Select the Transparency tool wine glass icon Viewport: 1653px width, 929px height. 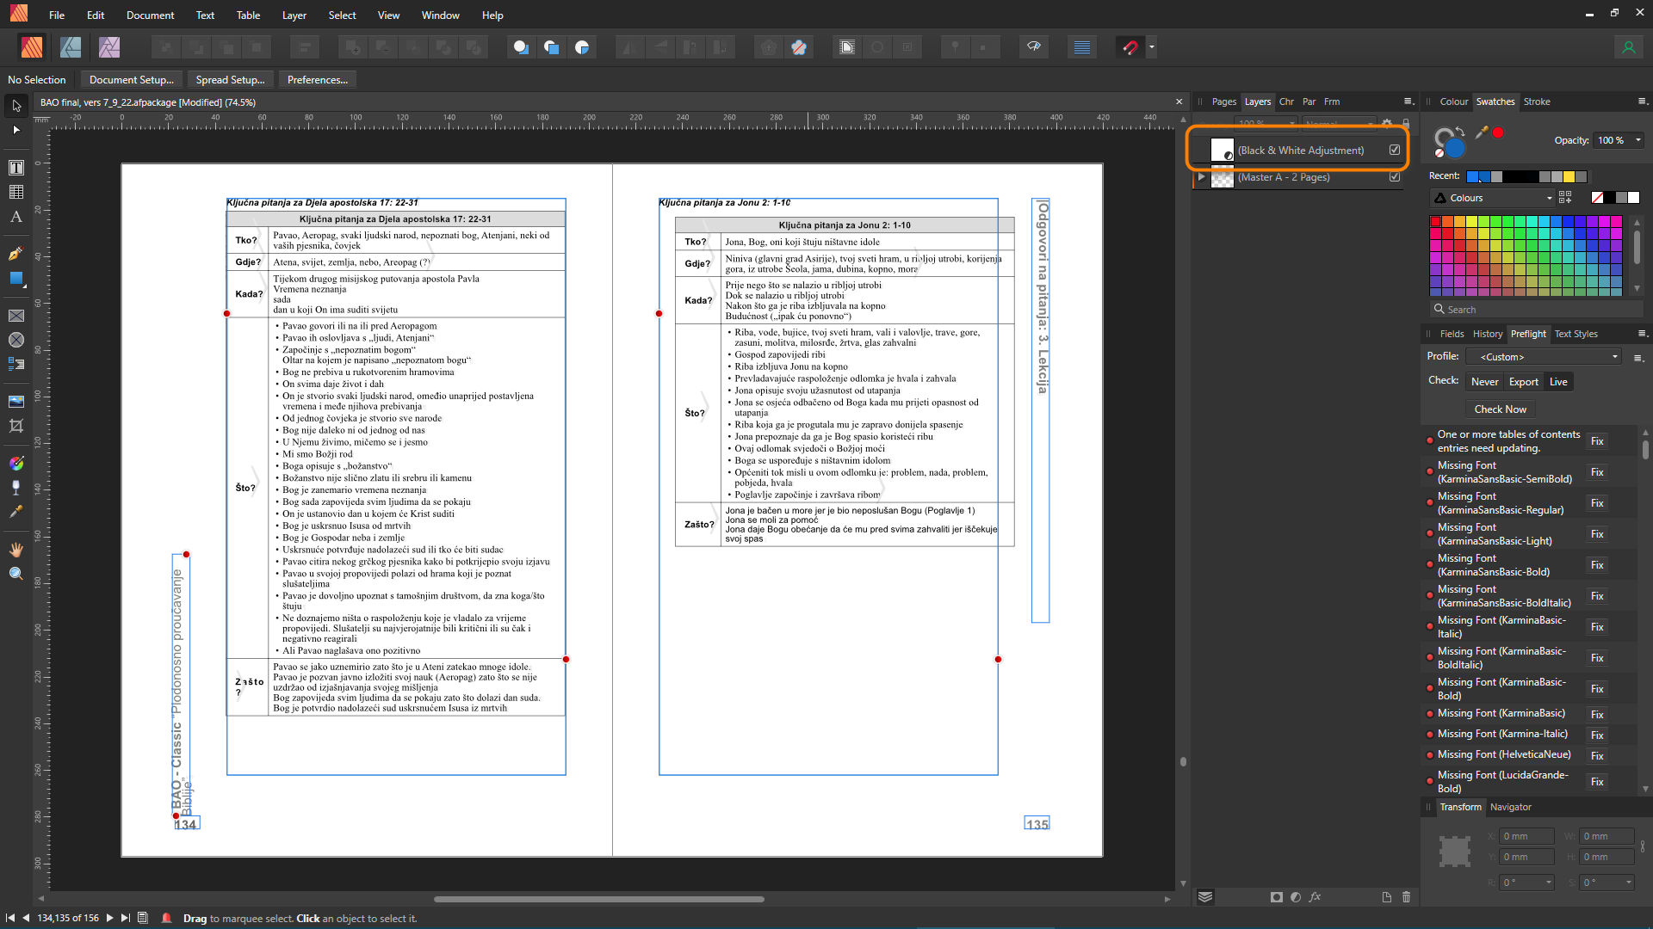(x=15, y=488)
